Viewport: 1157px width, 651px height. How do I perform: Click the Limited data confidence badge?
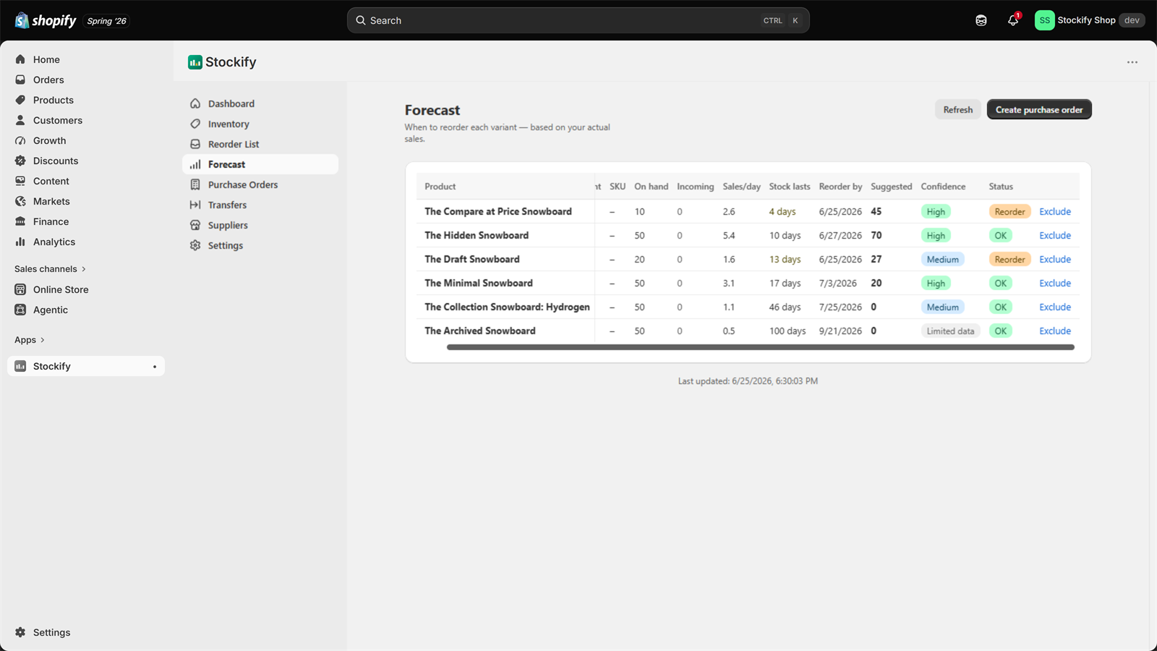(950, 331)
